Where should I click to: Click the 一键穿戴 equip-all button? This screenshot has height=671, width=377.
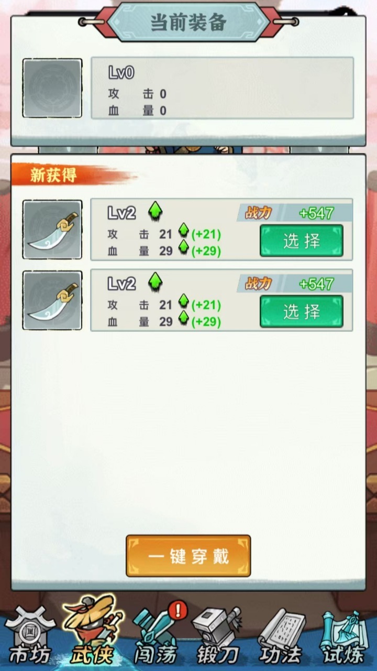(188, 556)
